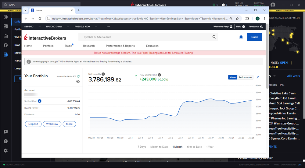This screenshot has height=168, width=305.
Task: Open browser extensions puzzle icon
Action: click(x=247, y=19)
